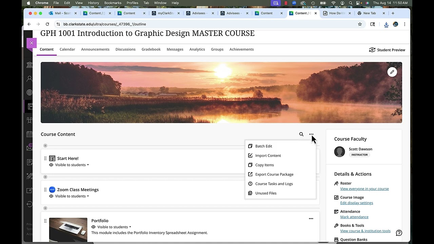Open the Bookmarks menu in the menu bar
The height and width of the screenshot is (244, 434).
coord(113,3)
